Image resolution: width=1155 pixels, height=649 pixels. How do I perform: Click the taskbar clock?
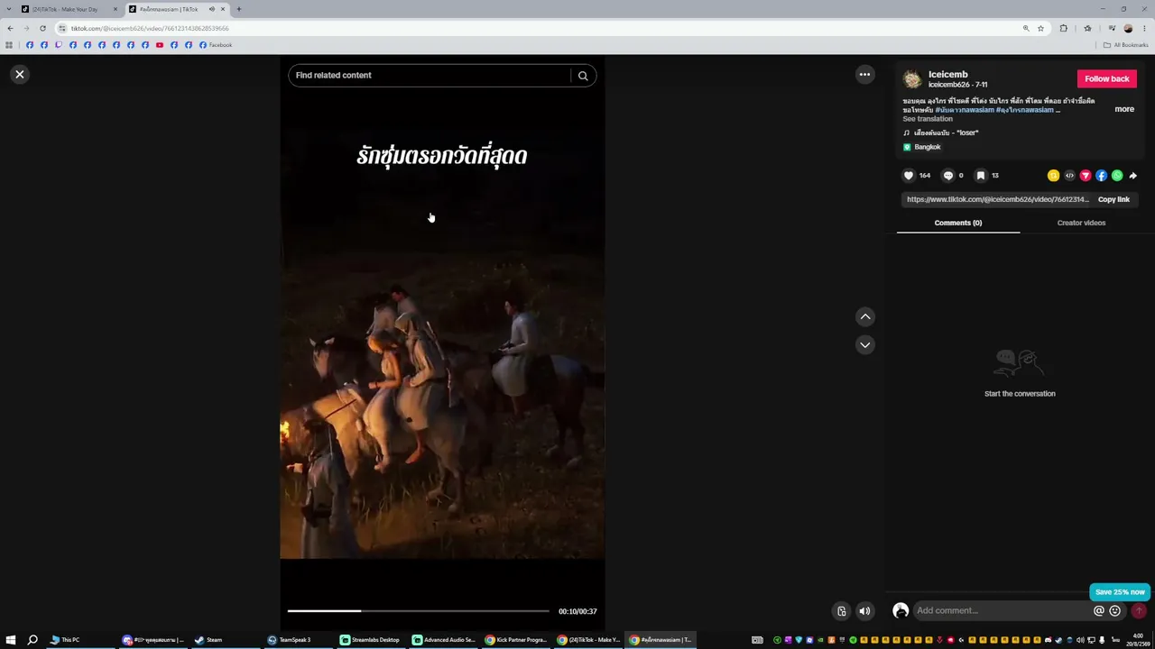pyautogui.click(x=1137, y=640)
